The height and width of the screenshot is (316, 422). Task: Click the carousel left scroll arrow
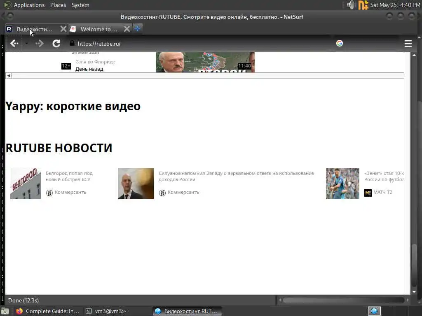point(9,76)
